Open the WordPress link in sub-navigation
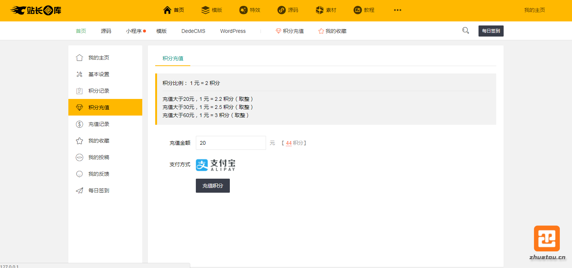 pos(233,31)
